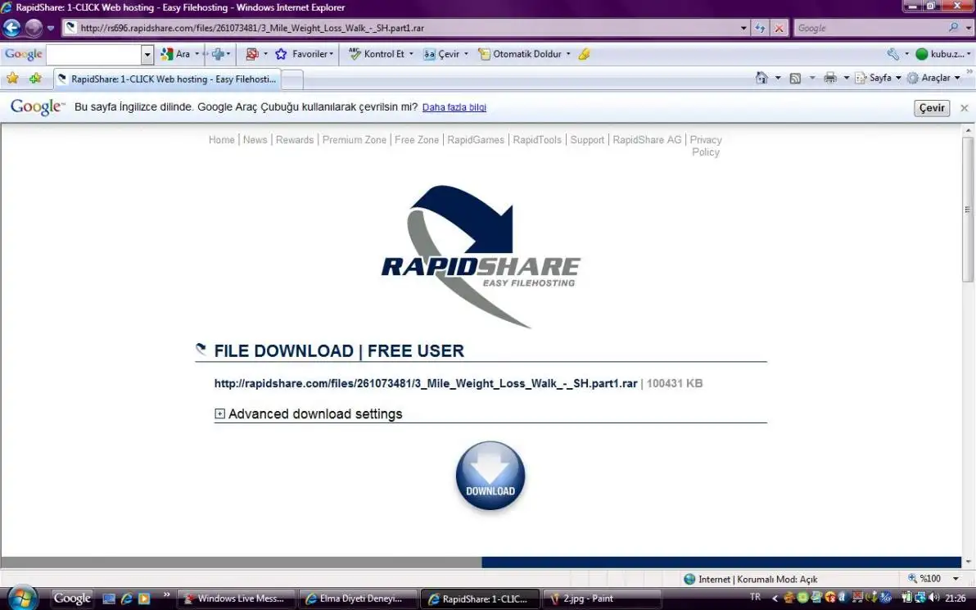Click the Add to Favorites star-plus icon
Screen dimensions: 976x610
(35, 79)
